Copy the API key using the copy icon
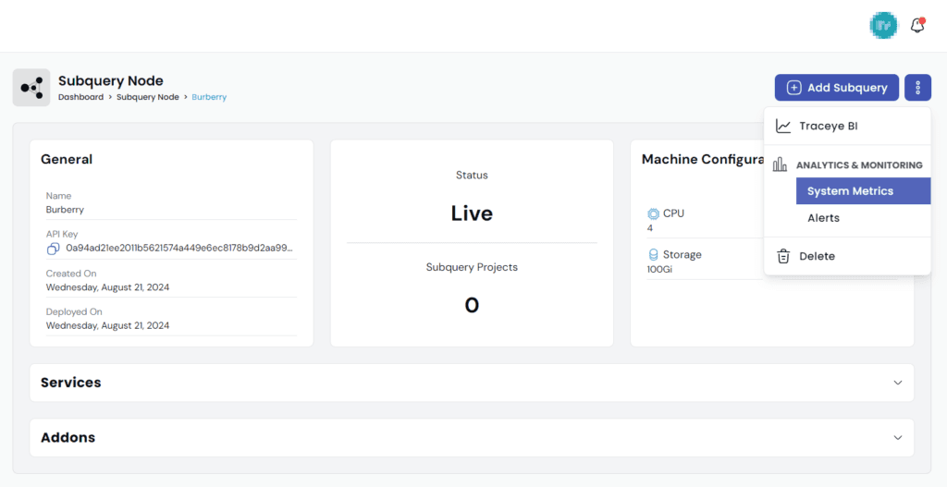947x487 pixels. [x=53, y=249]
